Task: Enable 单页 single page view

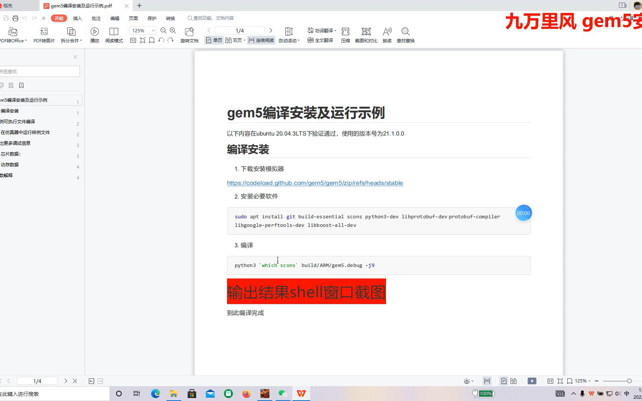Action: [x=214, y=40]
